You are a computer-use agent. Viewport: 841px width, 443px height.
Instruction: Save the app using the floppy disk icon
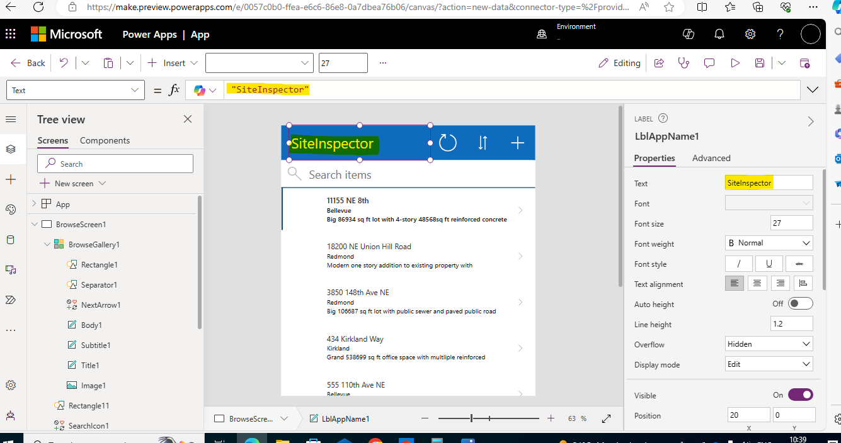pos(759,62)
